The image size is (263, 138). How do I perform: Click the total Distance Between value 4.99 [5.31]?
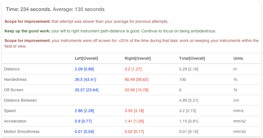(x=189, y=100)
